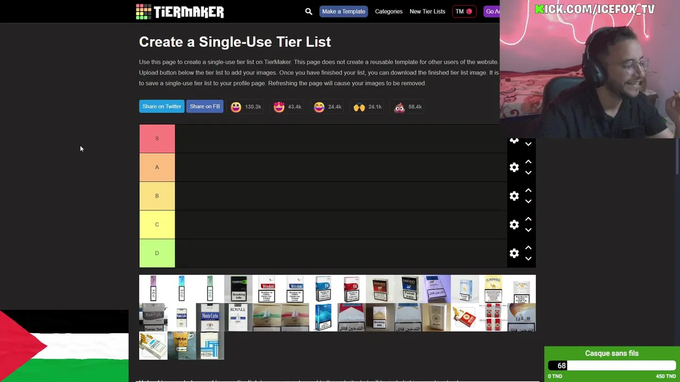The image size is (680, 382).
Task: Click the Make a Template button
Action: coord(344,11)
